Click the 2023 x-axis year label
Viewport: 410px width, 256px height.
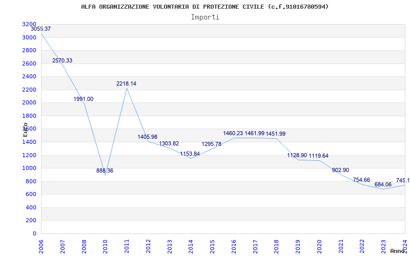click(x=383, y=246)
